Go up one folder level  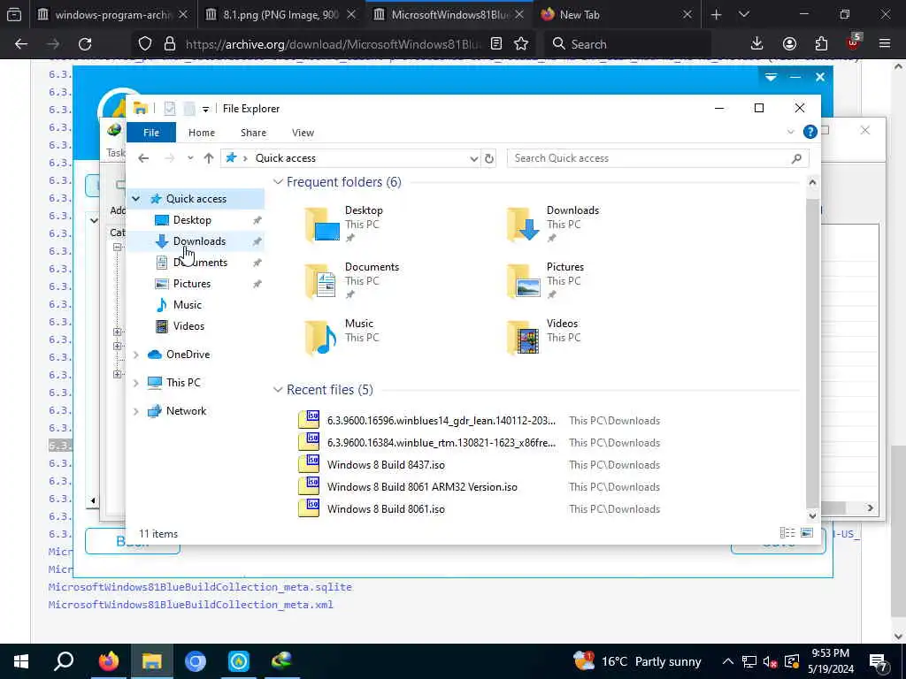tap(209, 158)
